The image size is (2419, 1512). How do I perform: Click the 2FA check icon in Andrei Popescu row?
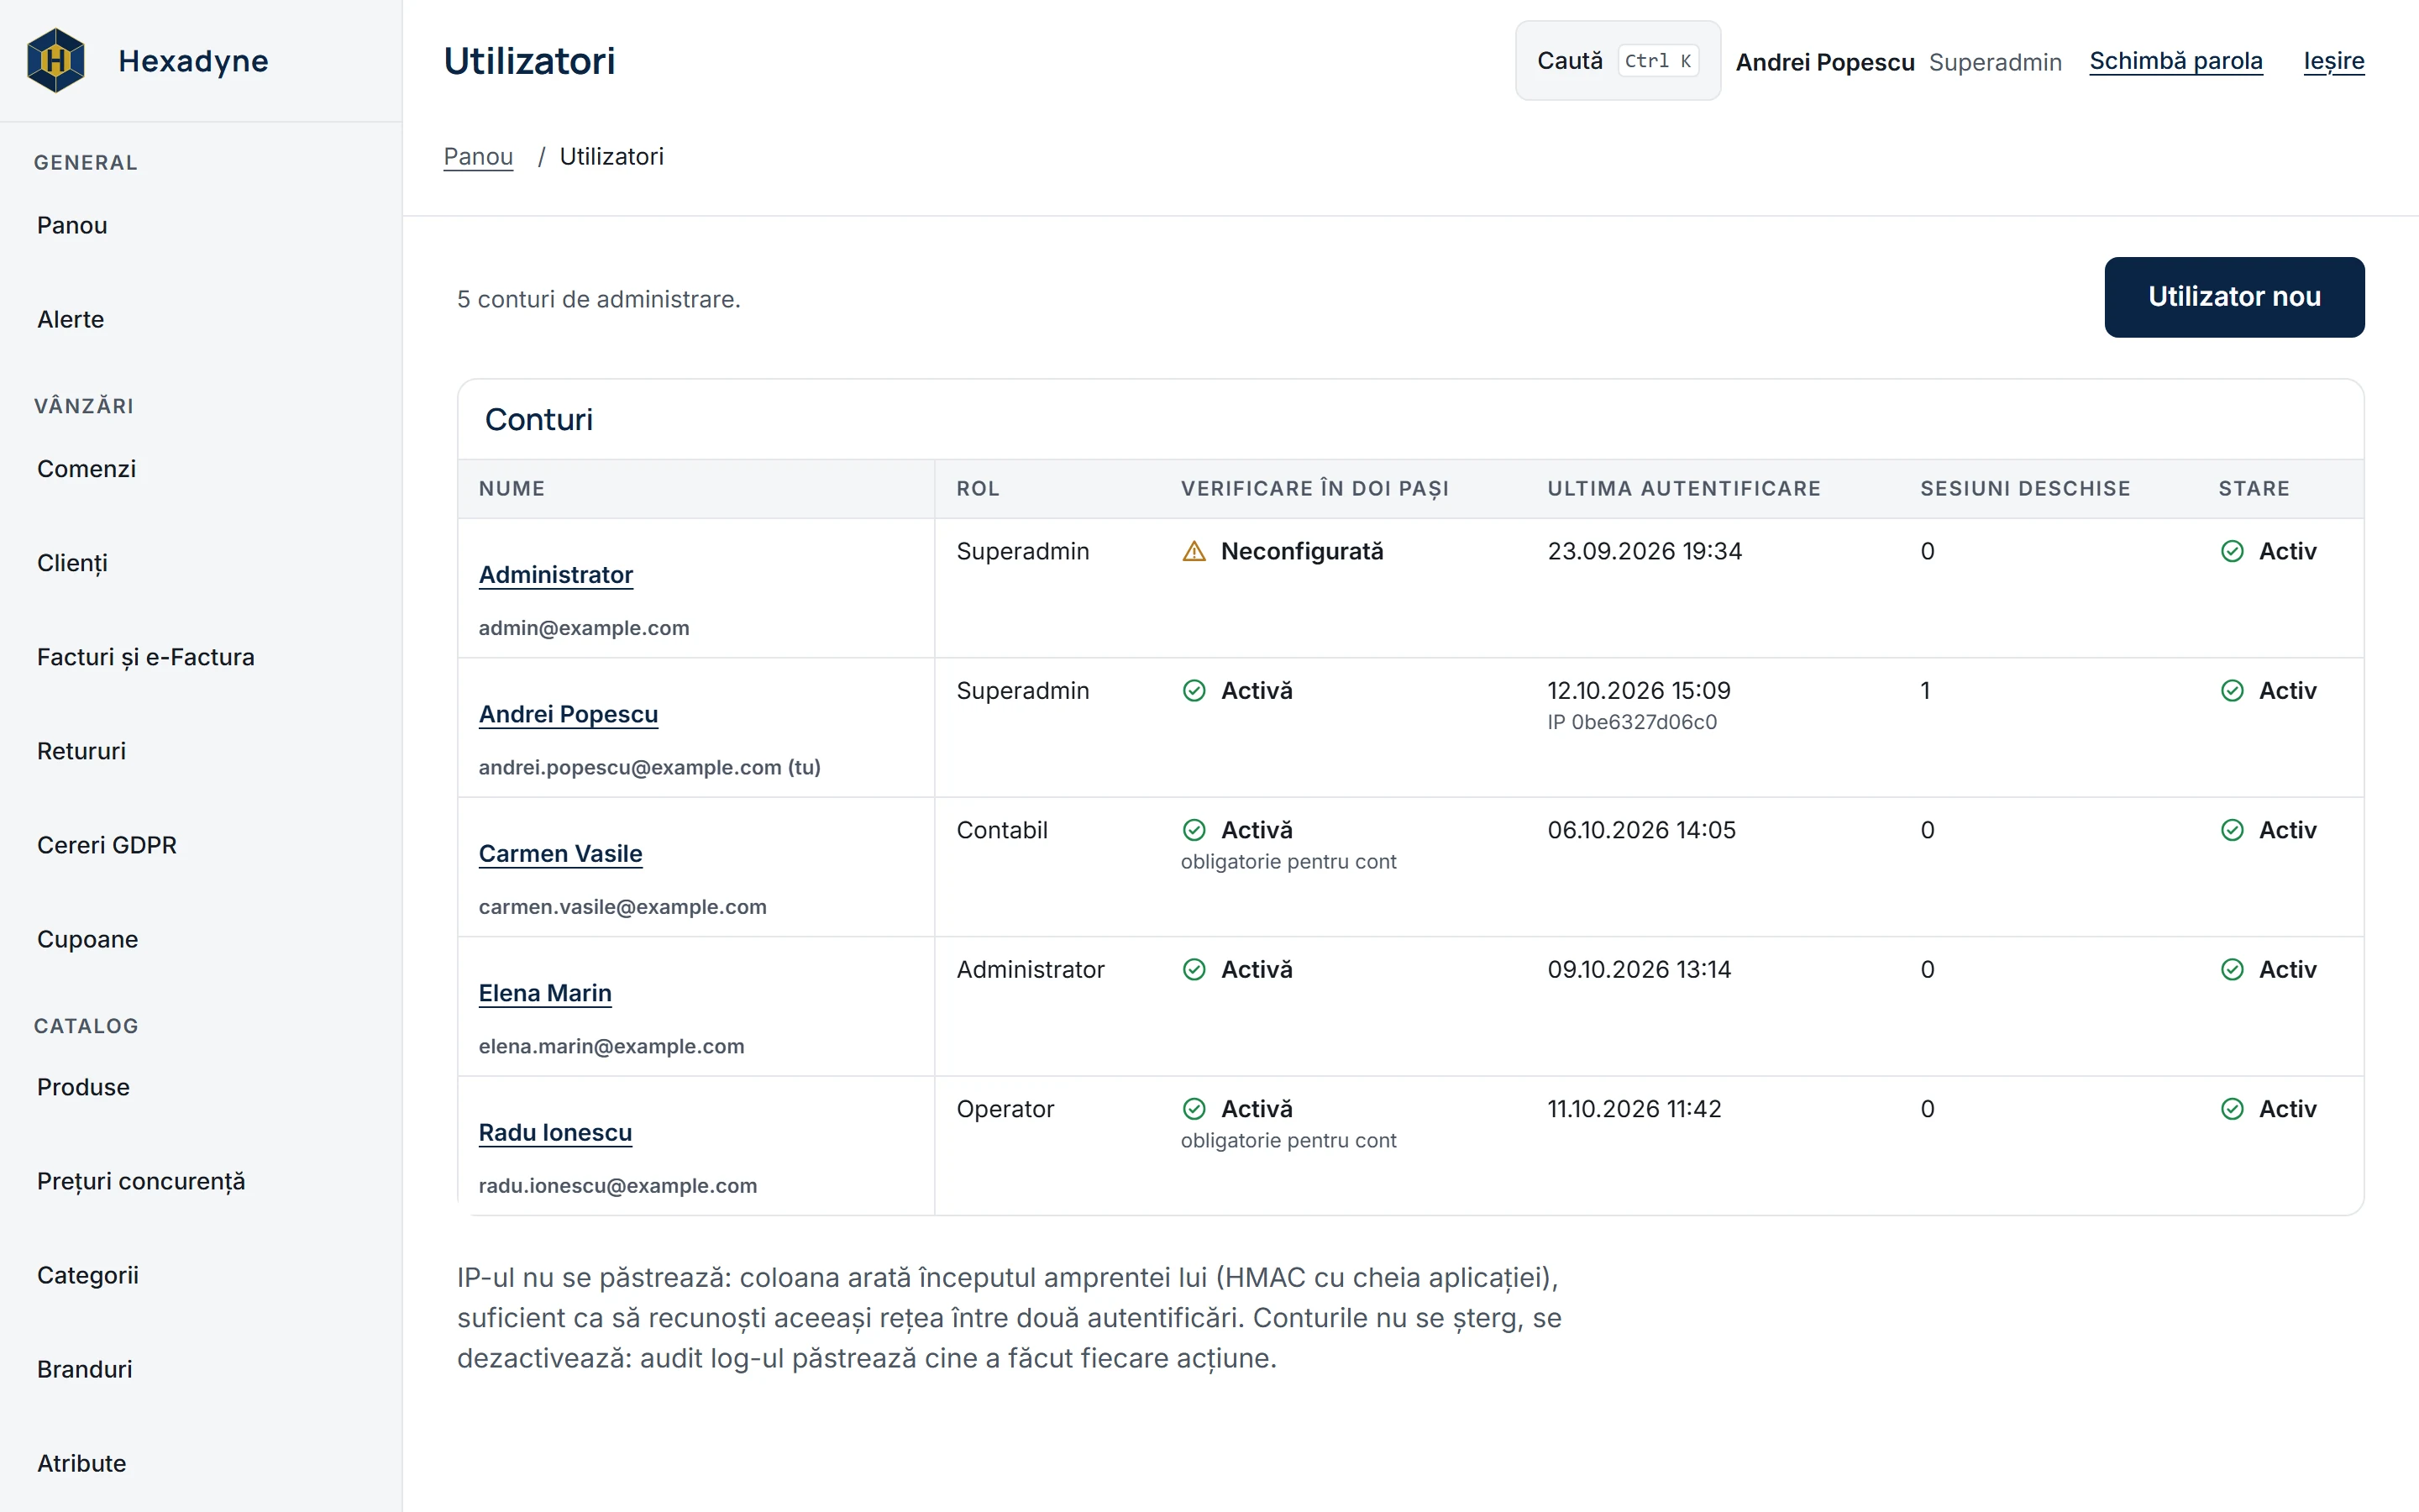(1194, 690)
